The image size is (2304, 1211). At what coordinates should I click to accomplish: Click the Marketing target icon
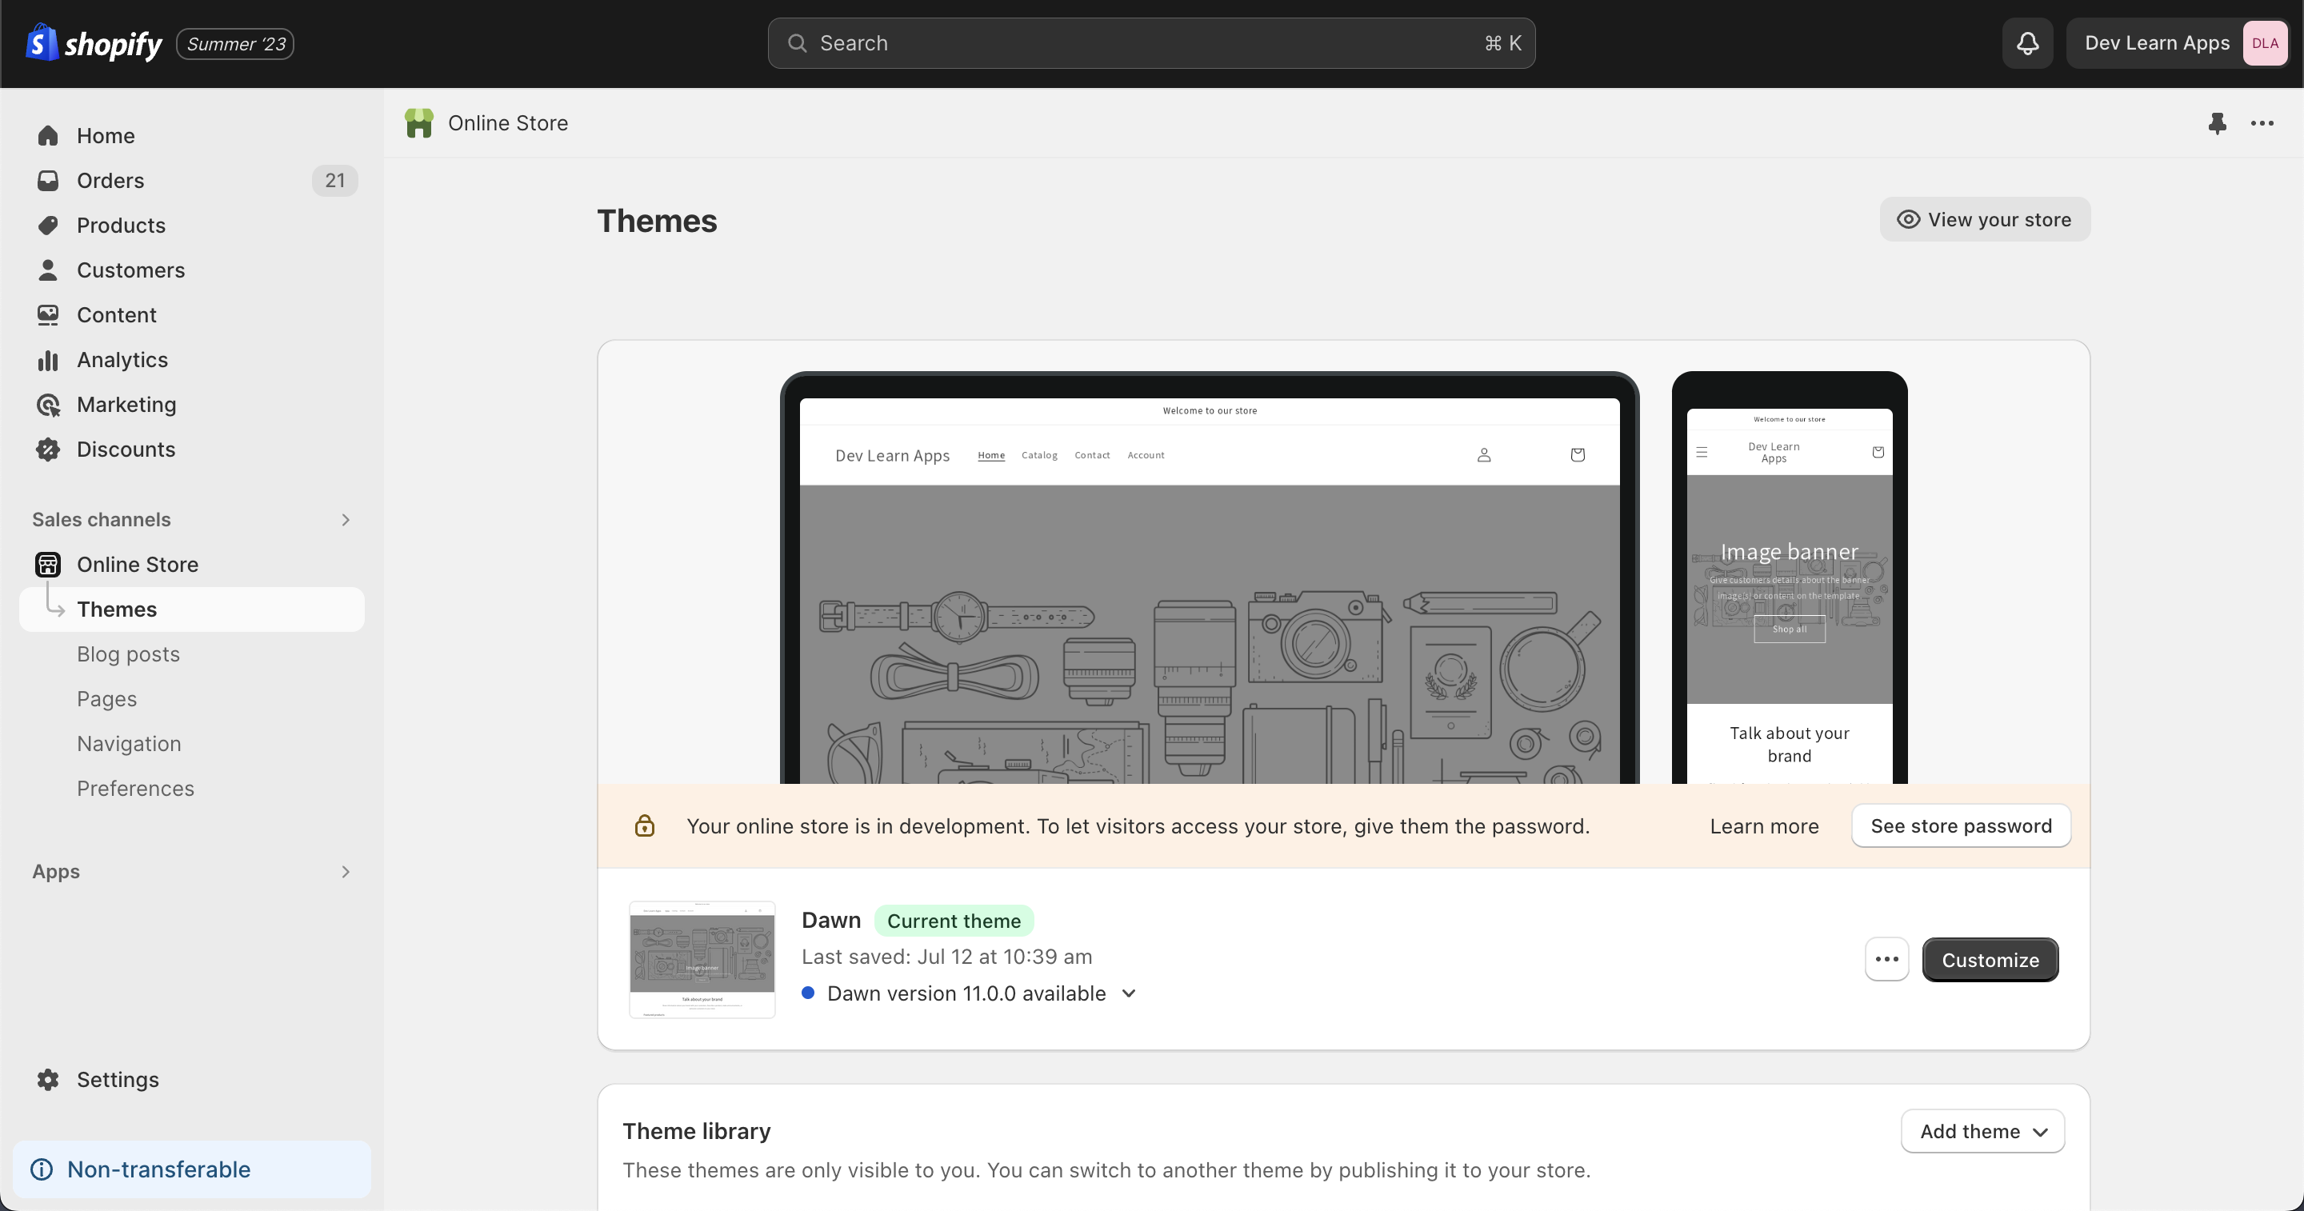click(x=48, y=404)
